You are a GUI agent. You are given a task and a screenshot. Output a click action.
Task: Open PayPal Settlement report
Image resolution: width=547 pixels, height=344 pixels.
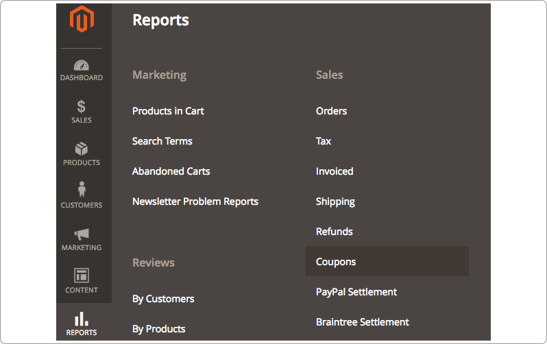[356, 292]
